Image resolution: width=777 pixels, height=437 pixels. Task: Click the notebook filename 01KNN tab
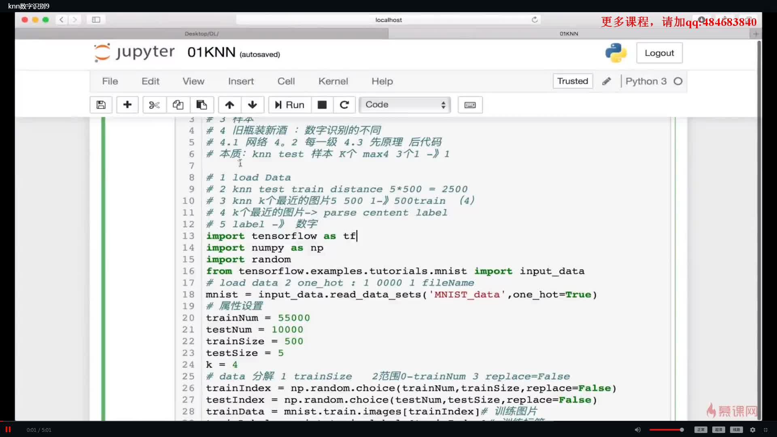coord(568,33)
